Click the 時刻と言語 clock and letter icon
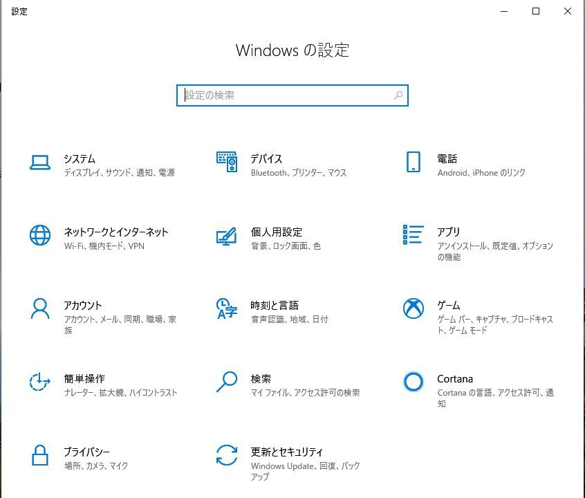This screenshot has width=585, height=498. pyautogui.click(x=227, y=308)
